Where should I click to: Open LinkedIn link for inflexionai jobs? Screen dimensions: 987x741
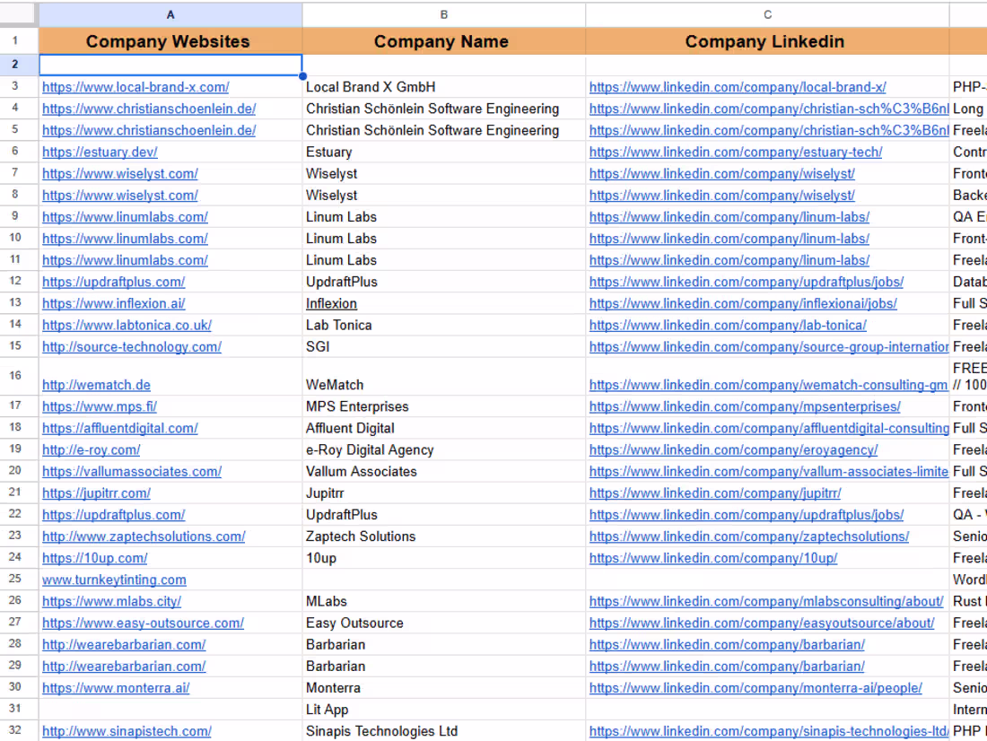click(743, 303)
